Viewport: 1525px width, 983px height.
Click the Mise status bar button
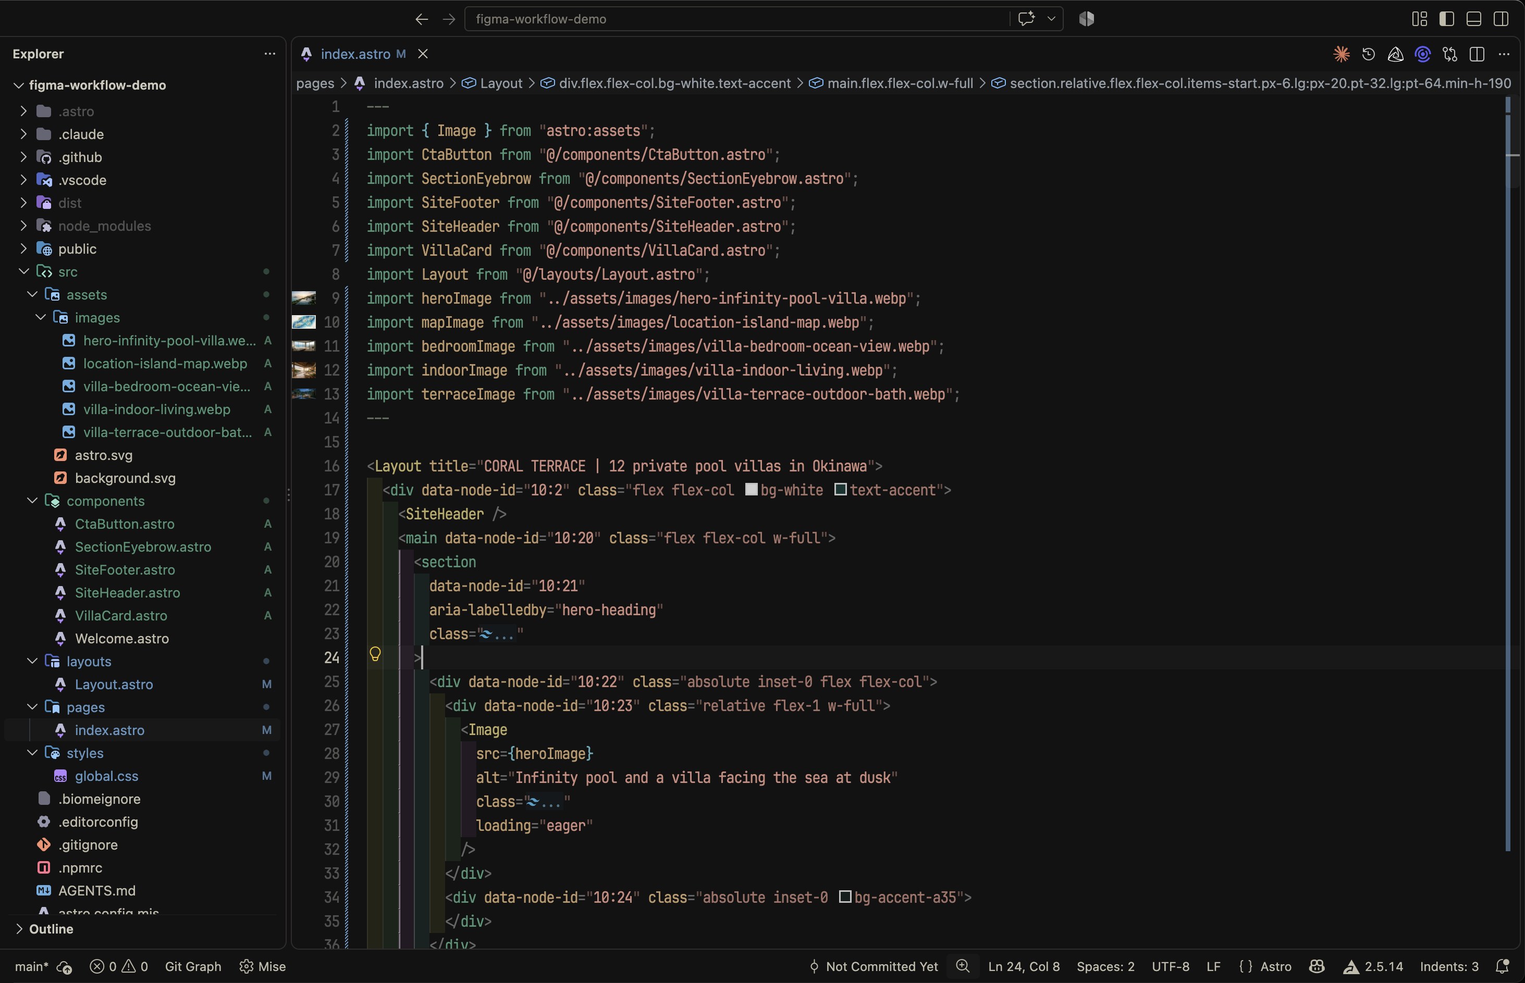(263, 966)
